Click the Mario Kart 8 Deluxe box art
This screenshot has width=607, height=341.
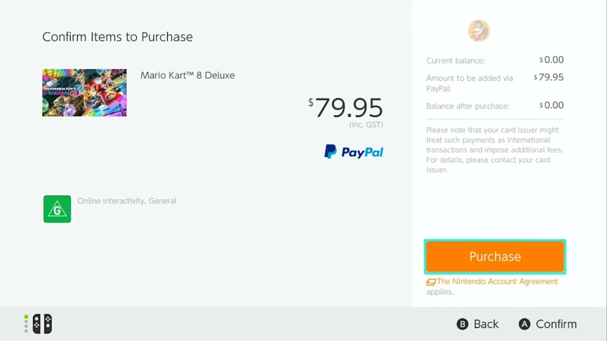point(84,92)
